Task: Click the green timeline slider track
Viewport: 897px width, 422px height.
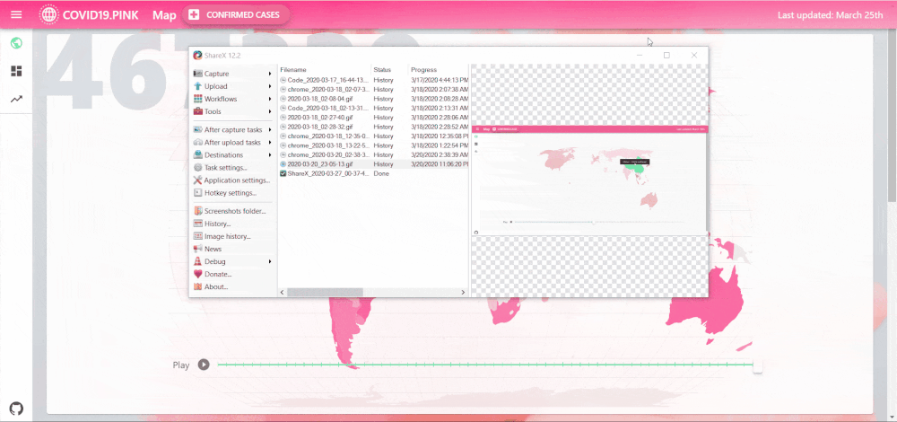Action: coord(485,365)
